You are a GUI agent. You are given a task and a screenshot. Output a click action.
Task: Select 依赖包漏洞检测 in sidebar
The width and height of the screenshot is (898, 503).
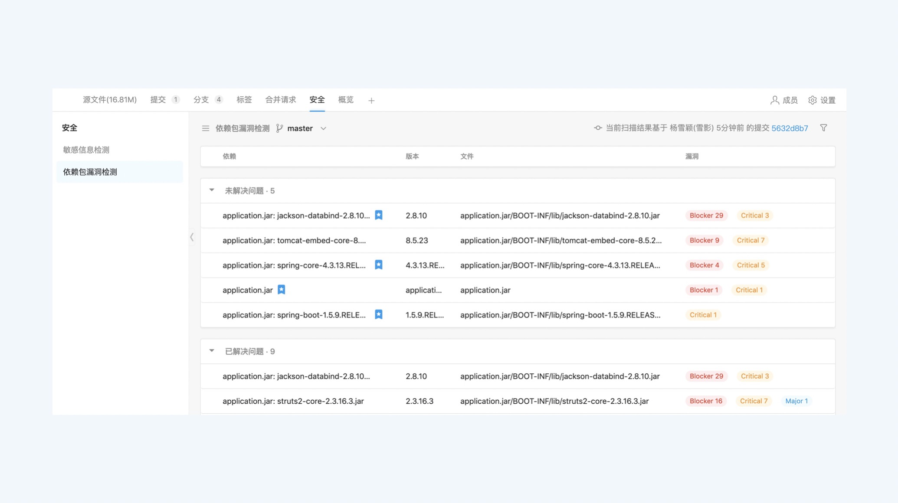[x=119, y=172]
